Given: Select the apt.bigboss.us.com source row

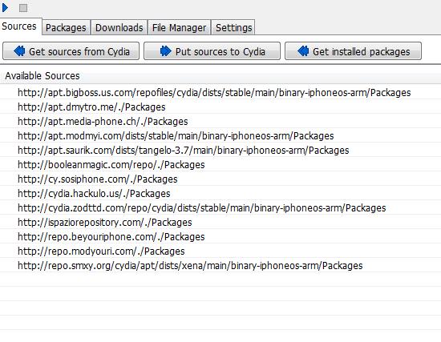Looking at the screenshot, I should tap(220, 92).
